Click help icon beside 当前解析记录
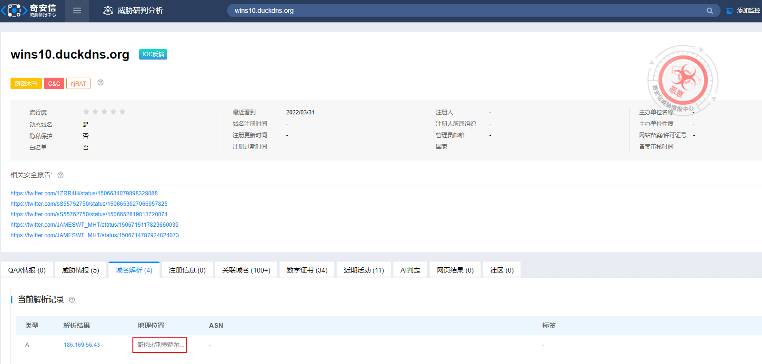The width and height of the screenshot is (762, 364). [72, 300]
